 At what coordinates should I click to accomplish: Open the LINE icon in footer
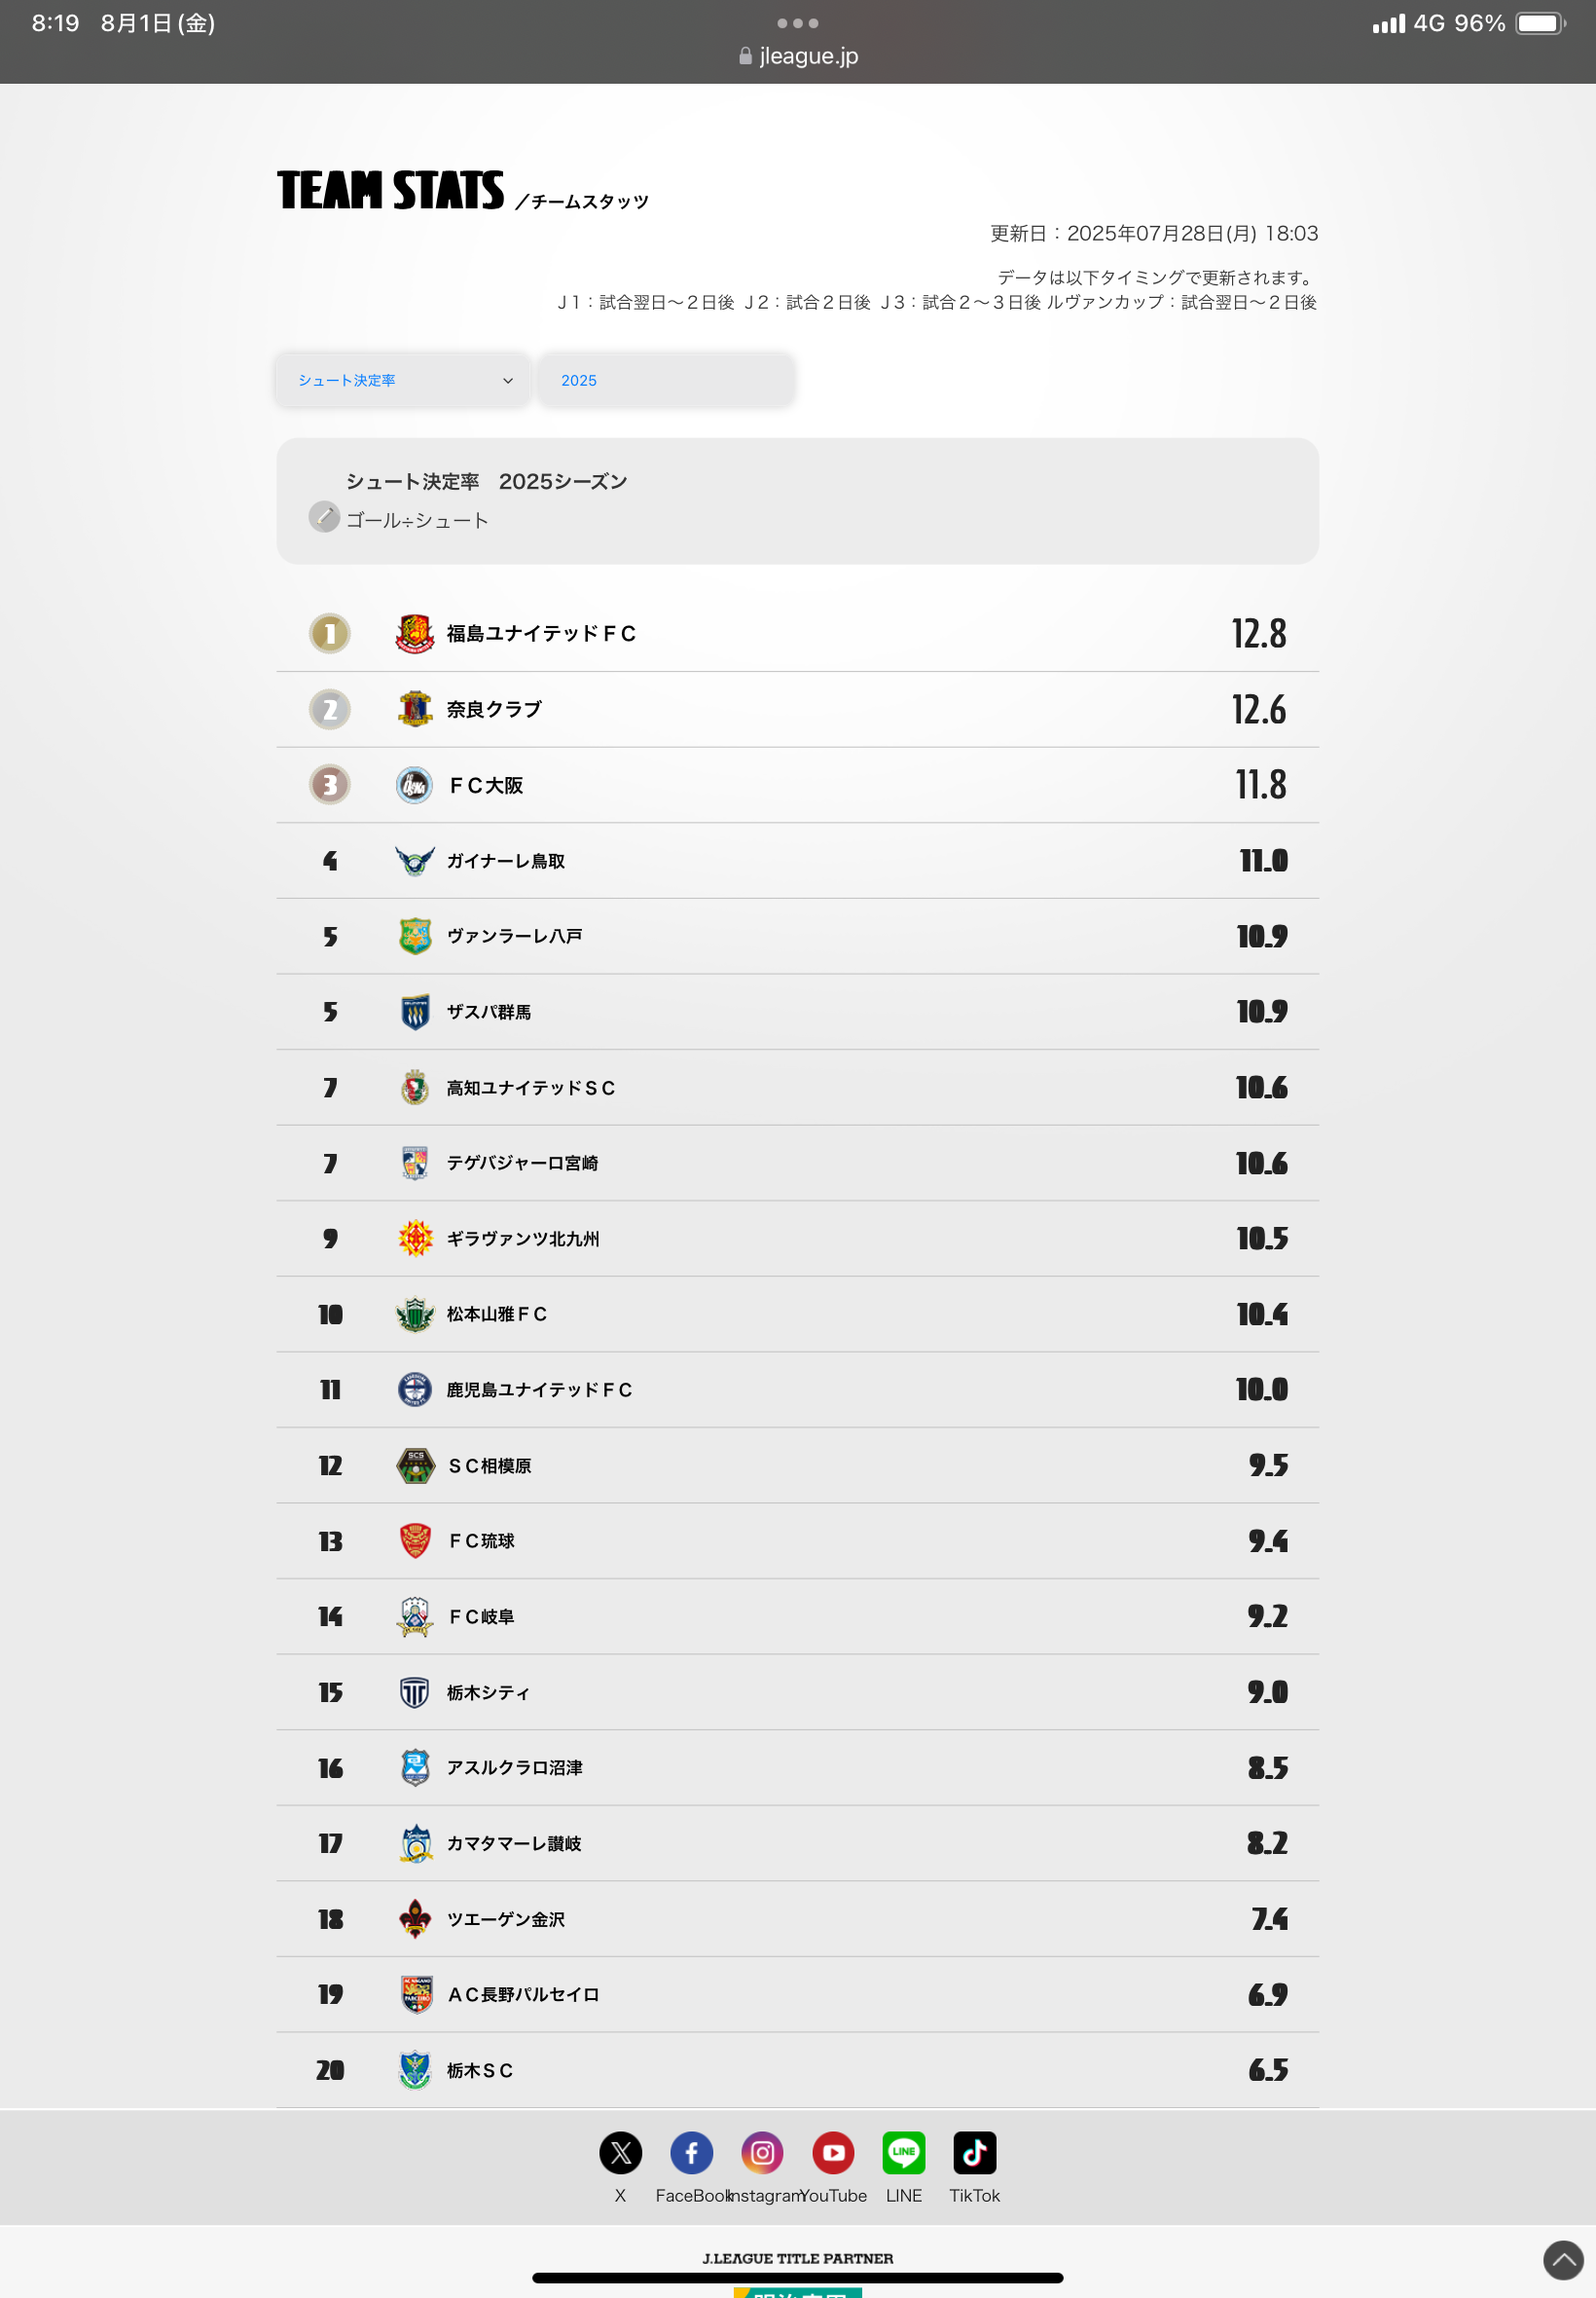[904, 2152]
